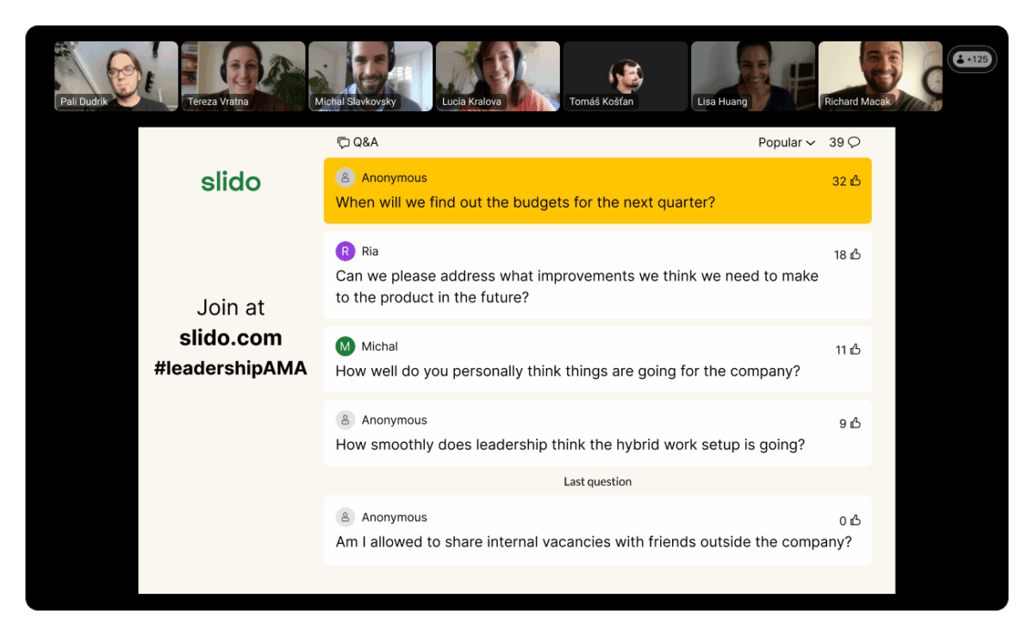Click the anonymous avatar on the budgets question
The width and height of the screenshot is (1034, 636).
pos(345,178)
